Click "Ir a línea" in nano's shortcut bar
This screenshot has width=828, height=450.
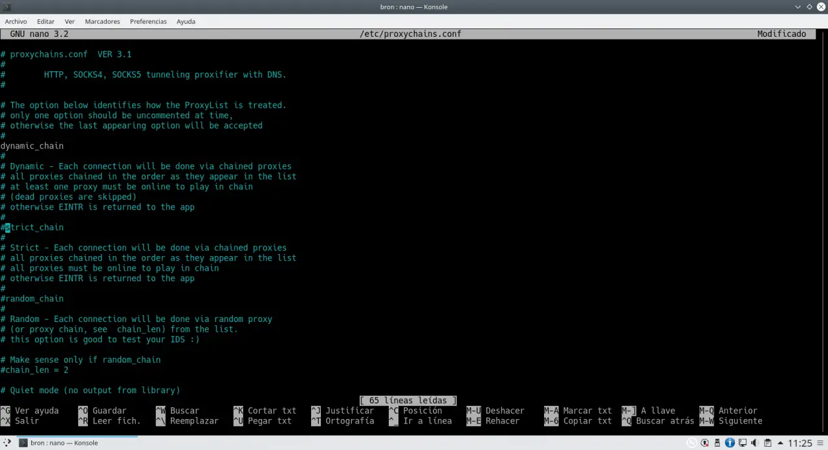point(428,421)
